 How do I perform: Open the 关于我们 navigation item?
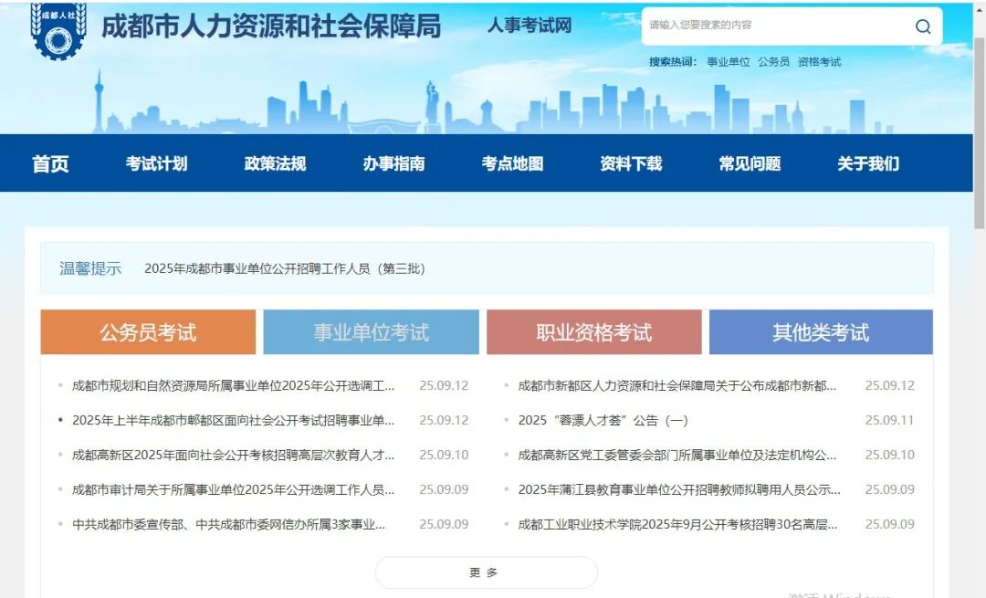pos(868,163)
